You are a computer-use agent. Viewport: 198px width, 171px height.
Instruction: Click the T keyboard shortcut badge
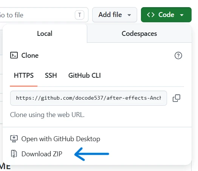[80, 15]
